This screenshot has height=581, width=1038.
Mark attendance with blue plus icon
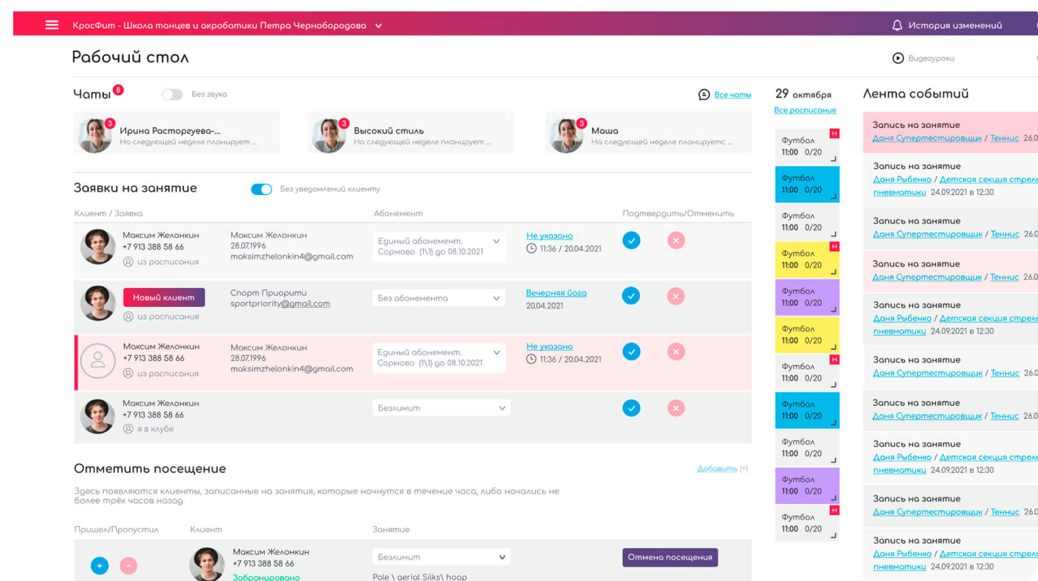click(99, 566)
